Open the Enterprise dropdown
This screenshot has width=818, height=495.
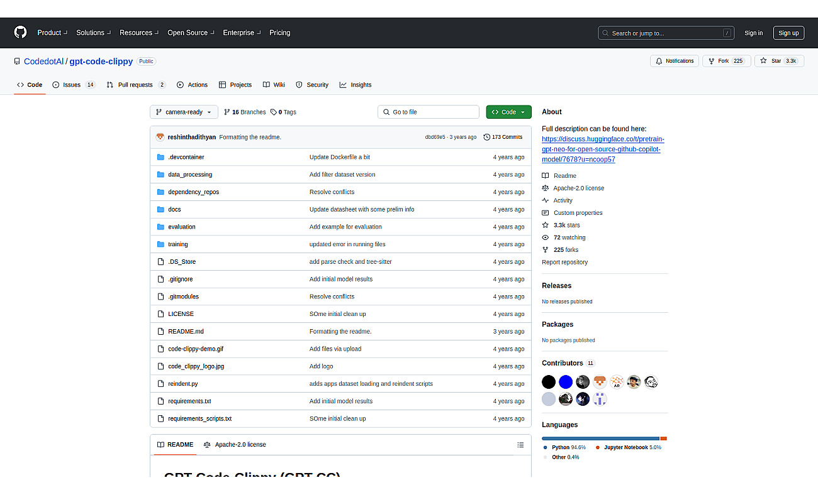242,33
